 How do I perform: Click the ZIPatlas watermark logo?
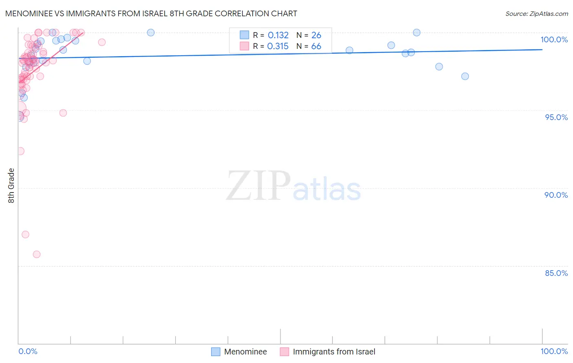click(293, 187)
